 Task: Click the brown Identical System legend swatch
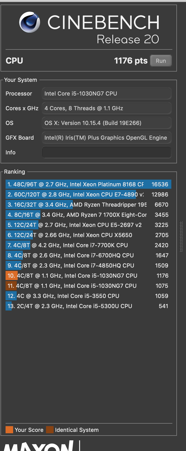coord(50,430)
